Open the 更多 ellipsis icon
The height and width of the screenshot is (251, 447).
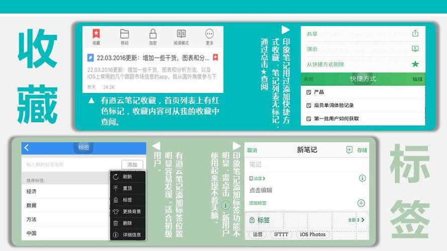pyautogui.click(x=209, y=34)
